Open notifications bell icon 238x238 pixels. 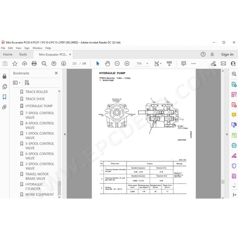212,54
